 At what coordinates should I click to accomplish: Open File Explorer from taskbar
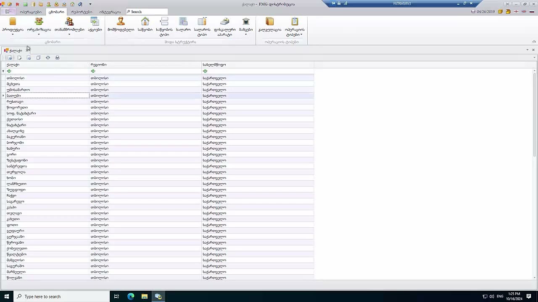[145, 297]
